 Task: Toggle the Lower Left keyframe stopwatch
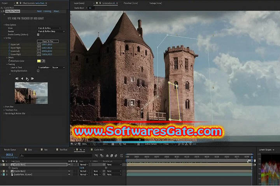coord(9,51)
